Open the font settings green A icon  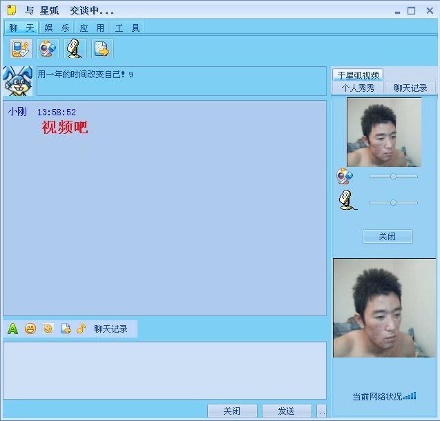[12, 329]
